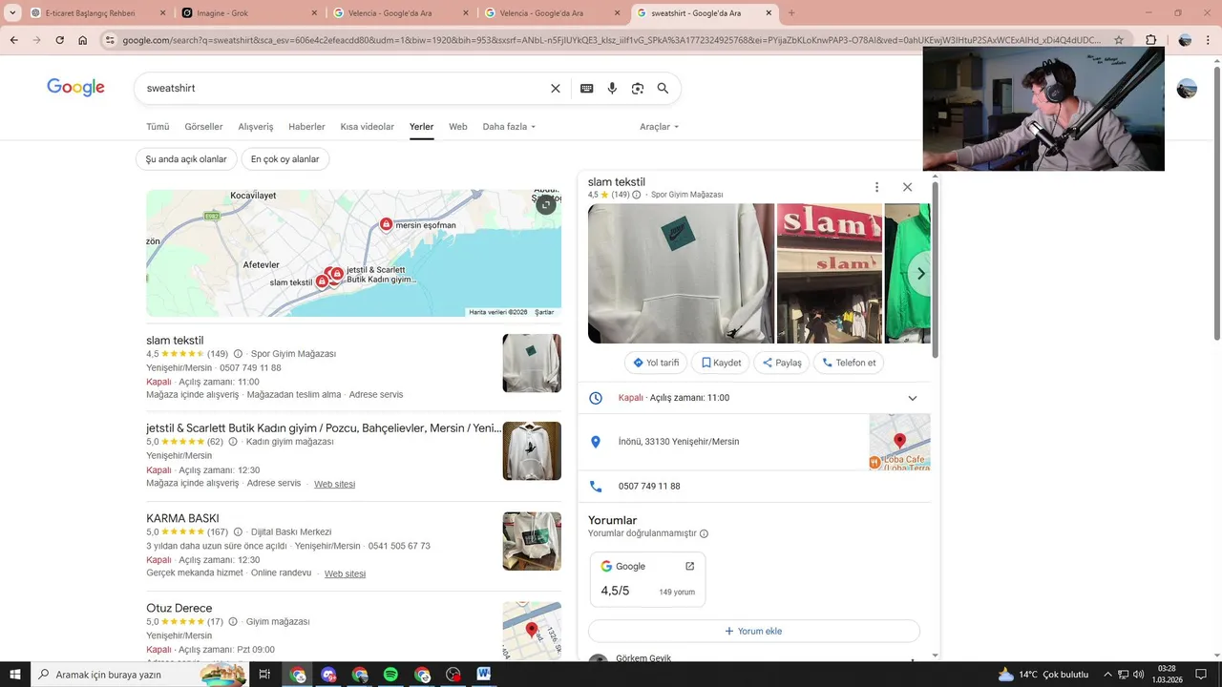Switch to Kısa videolar search tab

click(x=367, y=127)
